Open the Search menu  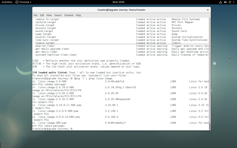tap(58, 15)
